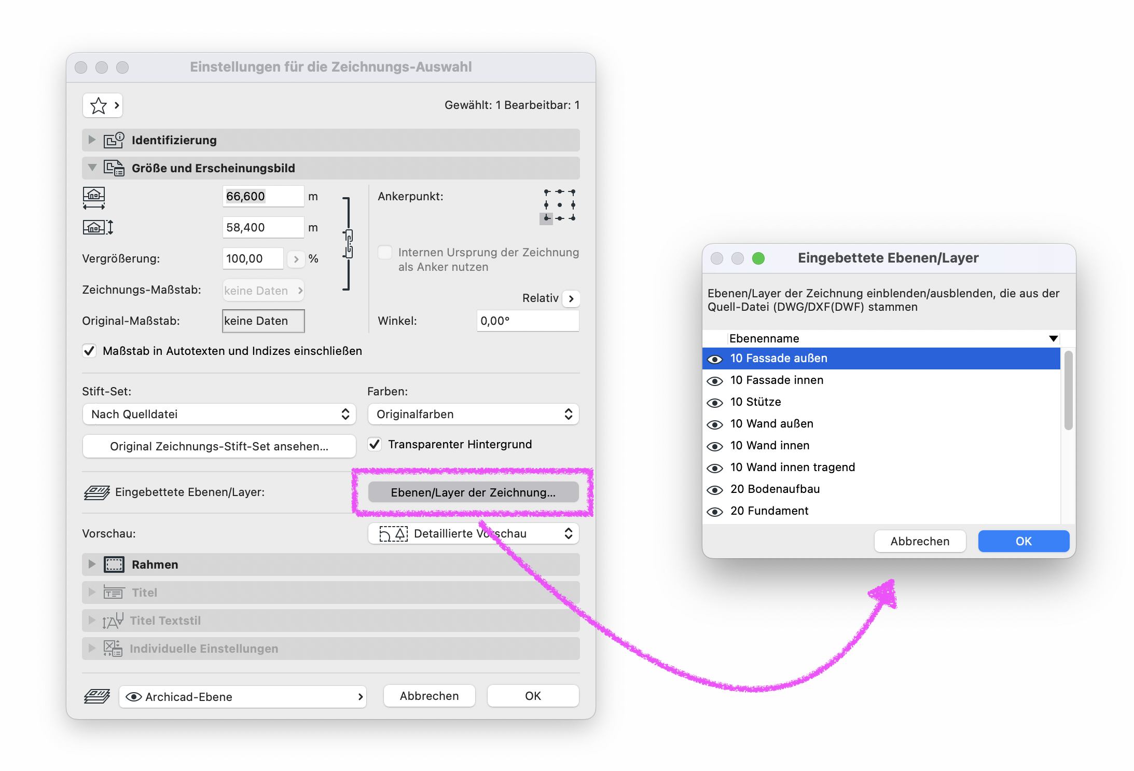Viewport: 1134px width, 771px height.
Task: Select the 10 Wand innen tragend row
Action: 881,467
